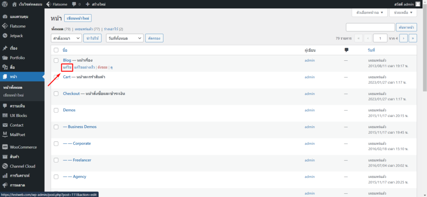Sort by the Date column header

371,50
